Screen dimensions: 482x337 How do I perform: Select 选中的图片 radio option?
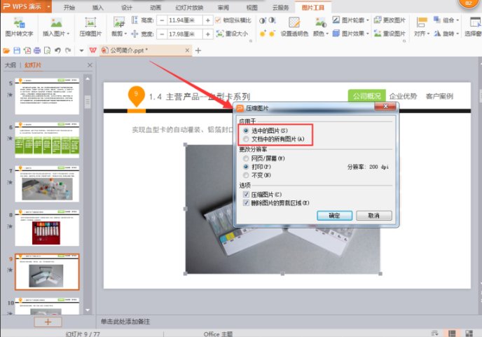click(x=246, y=131)
